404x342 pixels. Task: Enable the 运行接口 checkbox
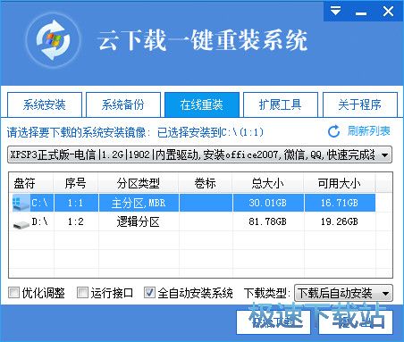point(82,293)
